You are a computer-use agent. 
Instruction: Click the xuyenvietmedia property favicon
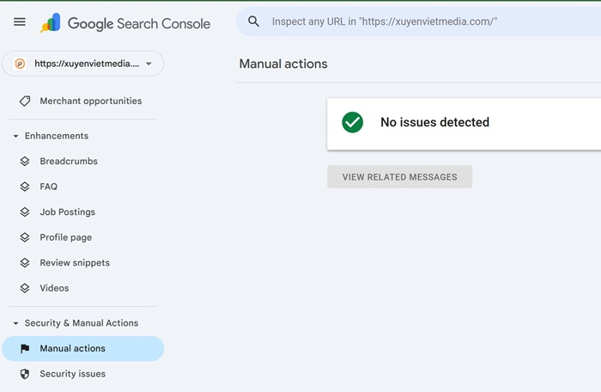click(20, 64)
